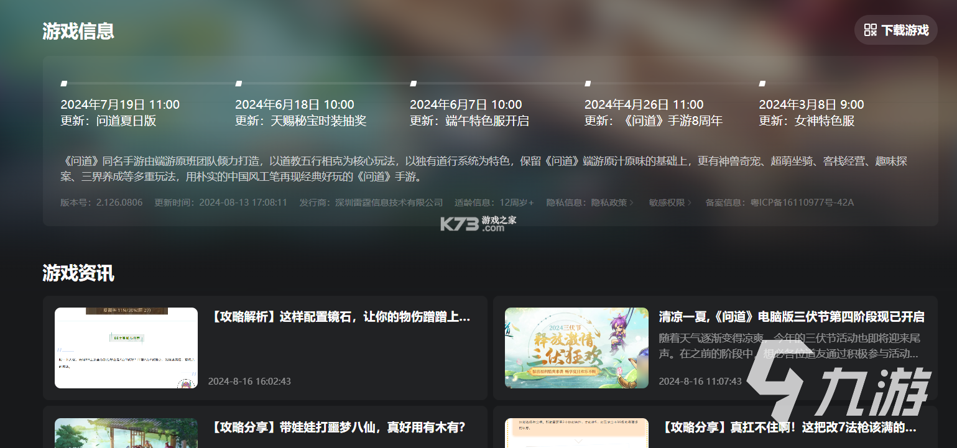Select the 2024年4月26日 11:00 timeline marker

588,83
